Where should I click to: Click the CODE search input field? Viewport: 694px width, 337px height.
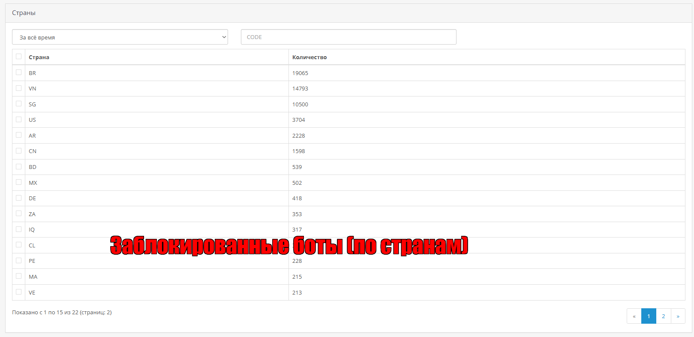click(348, 37)
